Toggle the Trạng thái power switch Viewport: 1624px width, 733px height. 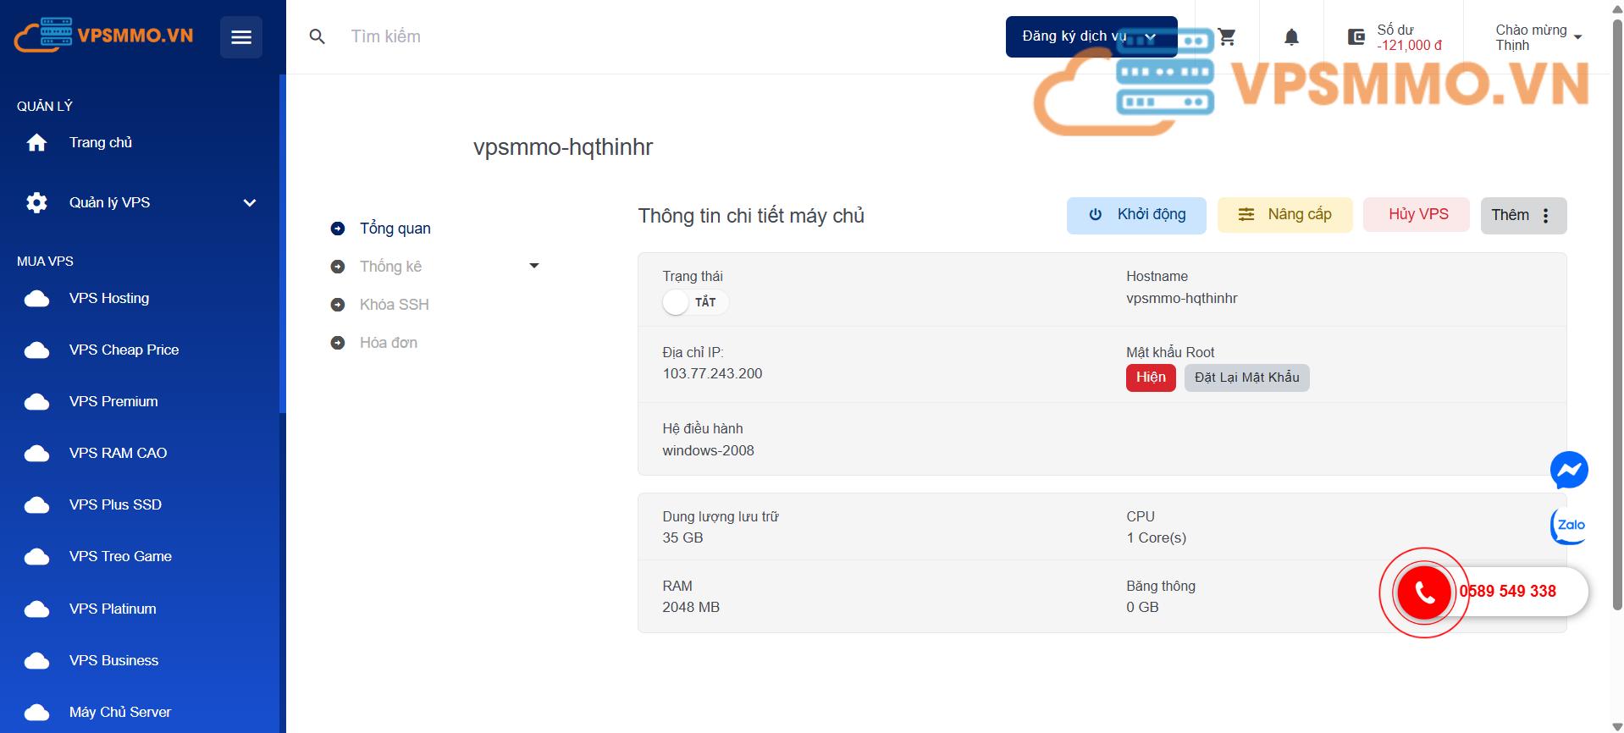click(x=694, y=302)
